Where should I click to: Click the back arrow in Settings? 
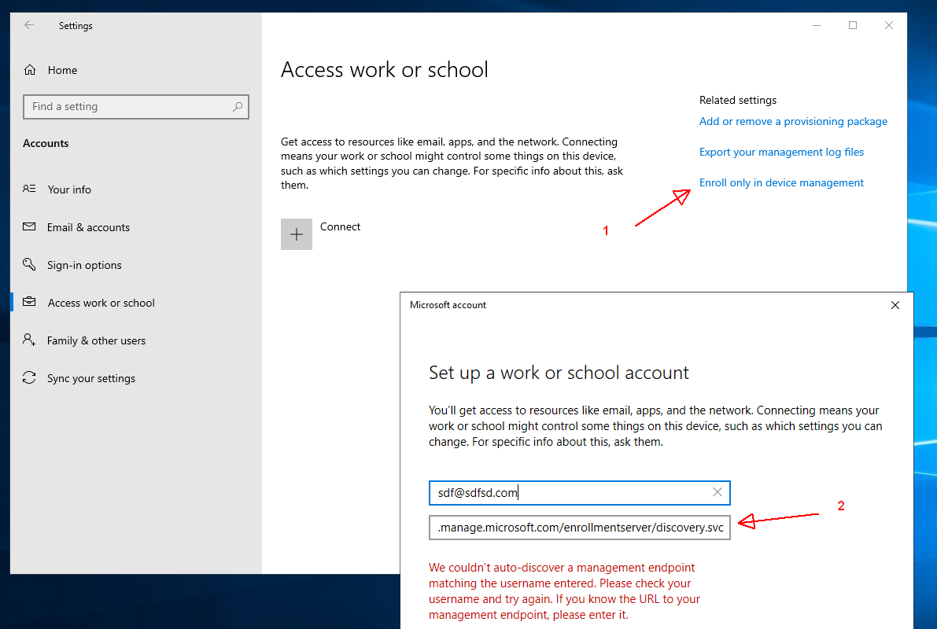point(28,25)
